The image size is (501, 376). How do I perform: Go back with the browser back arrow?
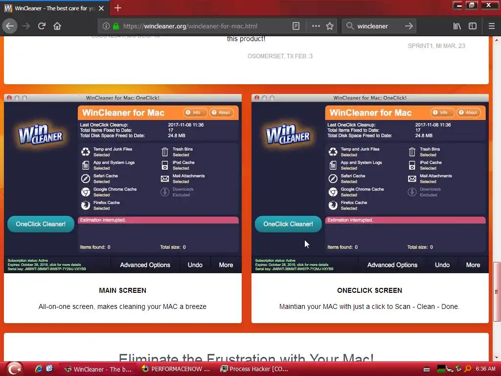click(x=10, y=26)
